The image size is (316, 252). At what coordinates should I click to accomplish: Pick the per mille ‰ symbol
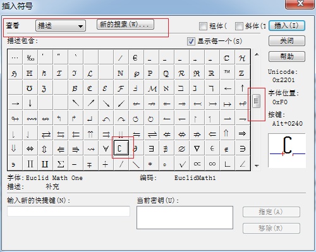click(x=30, y=57)
